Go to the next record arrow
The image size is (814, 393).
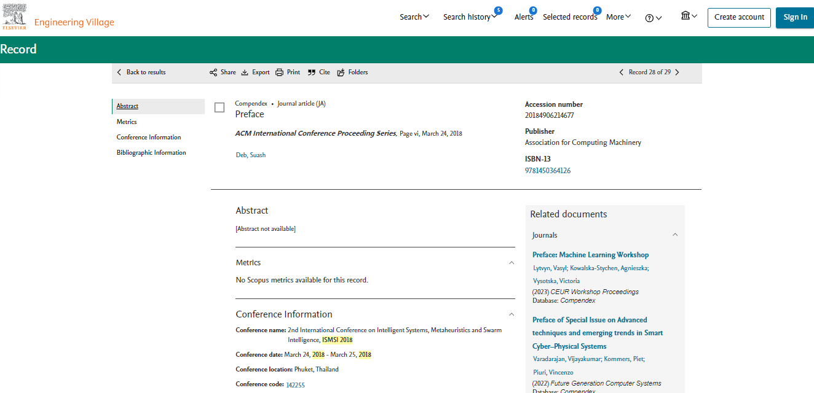point(678,72)
